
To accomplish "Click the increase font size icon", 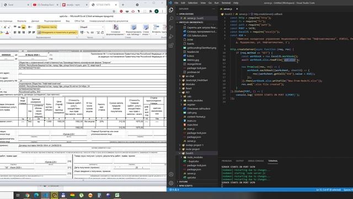I will click(x=5, y=27).
